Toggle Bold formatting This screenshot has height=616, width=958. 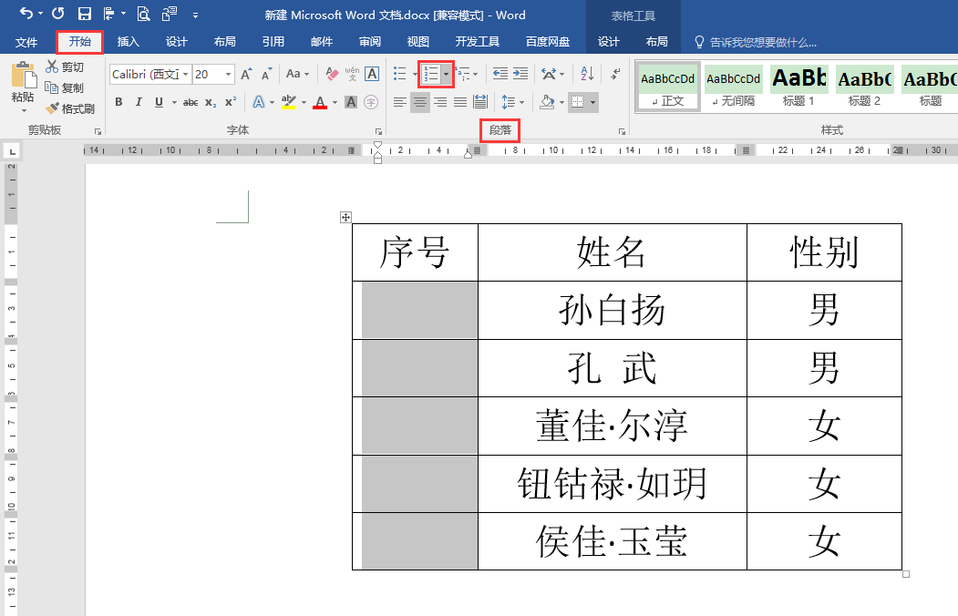pyautogui.click(x=118, y=102)
